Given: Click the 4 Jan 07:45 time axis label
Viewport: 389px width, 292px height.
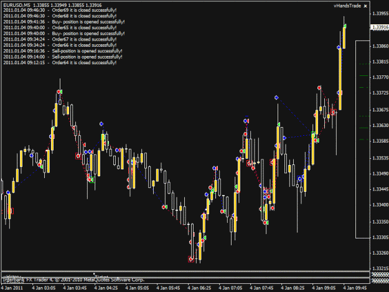Looking at the screenshot, I should 261,288.
